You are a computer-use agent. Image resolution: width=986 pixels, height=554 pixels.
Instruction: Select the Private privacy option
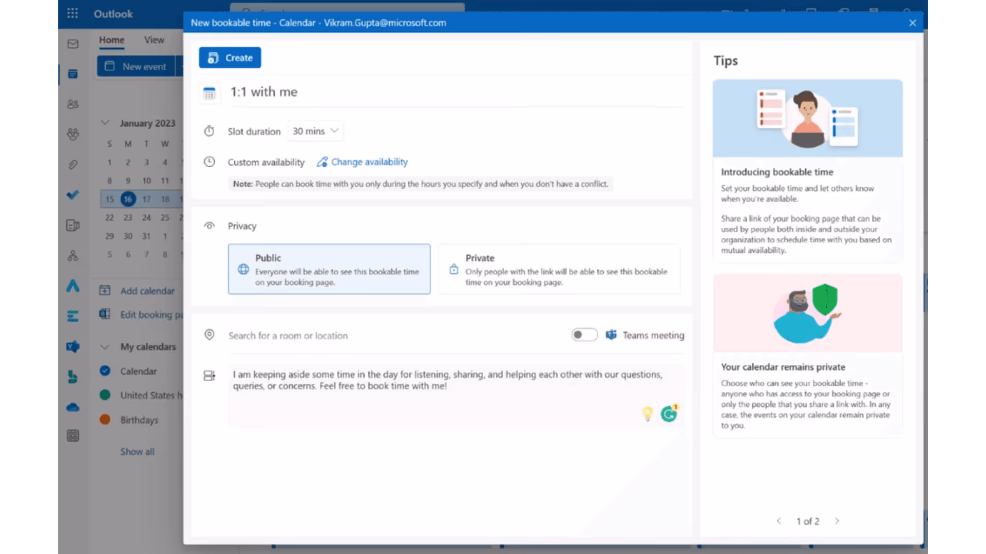(560, 269)
